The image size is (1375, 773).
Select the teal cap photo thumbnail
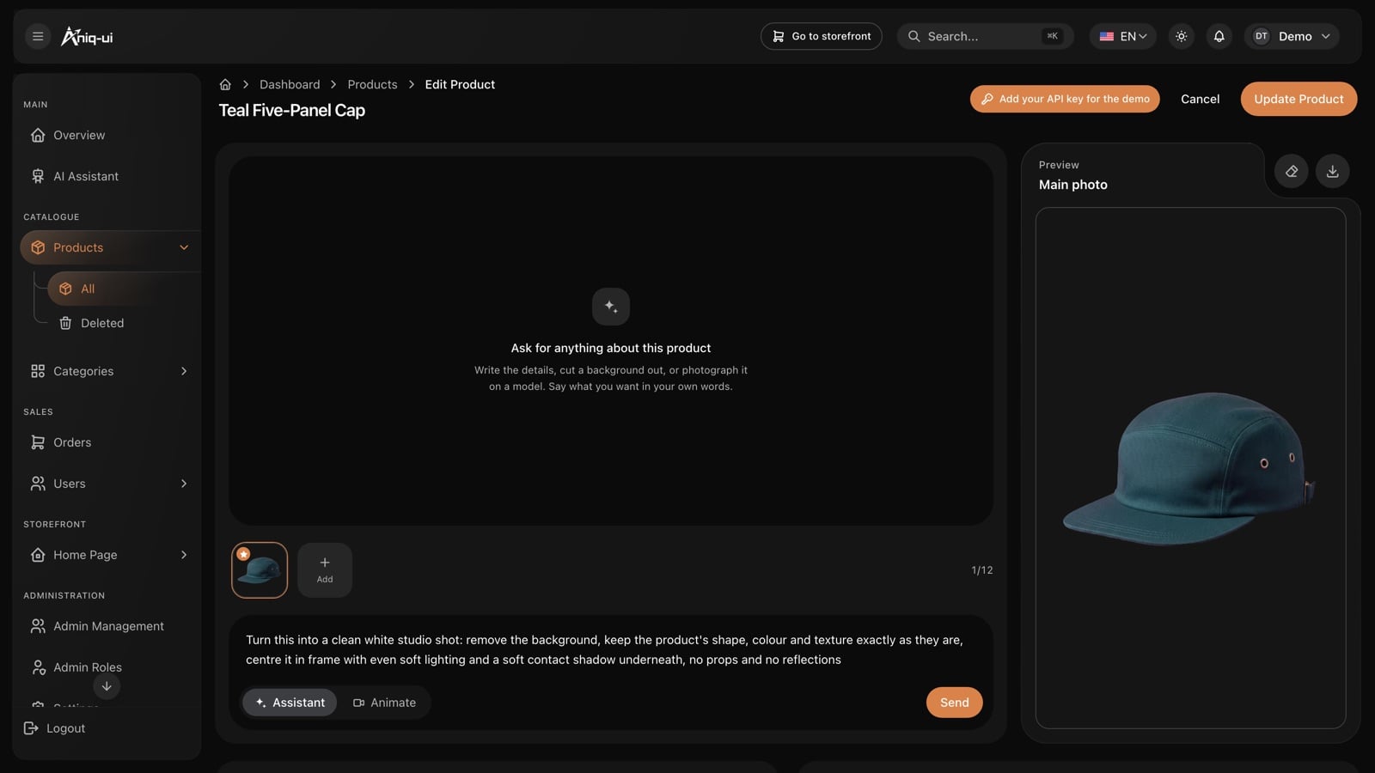pos(260,570)
